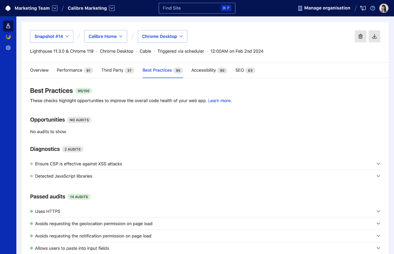Click the Calibre spade logo
This screenshot has width=394, height=254.
tap(8, 8)
